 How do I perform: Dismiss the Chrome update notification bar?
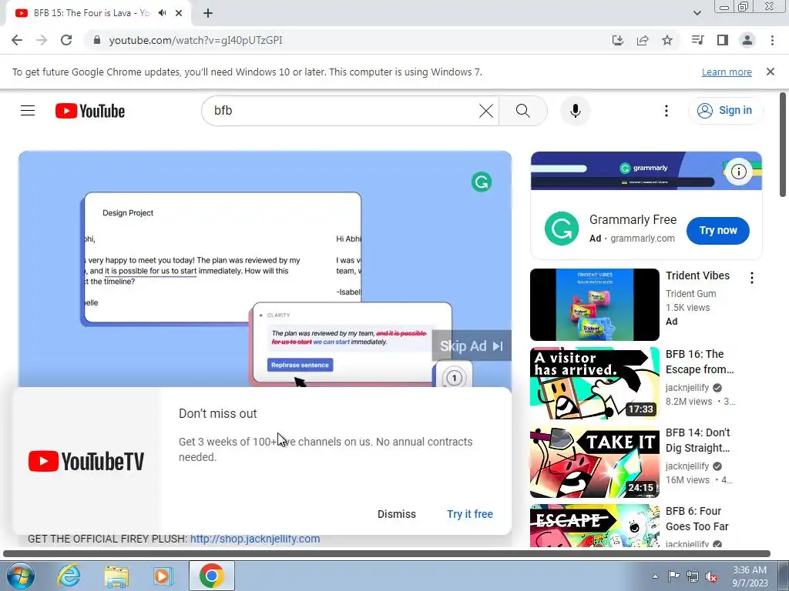771,72
